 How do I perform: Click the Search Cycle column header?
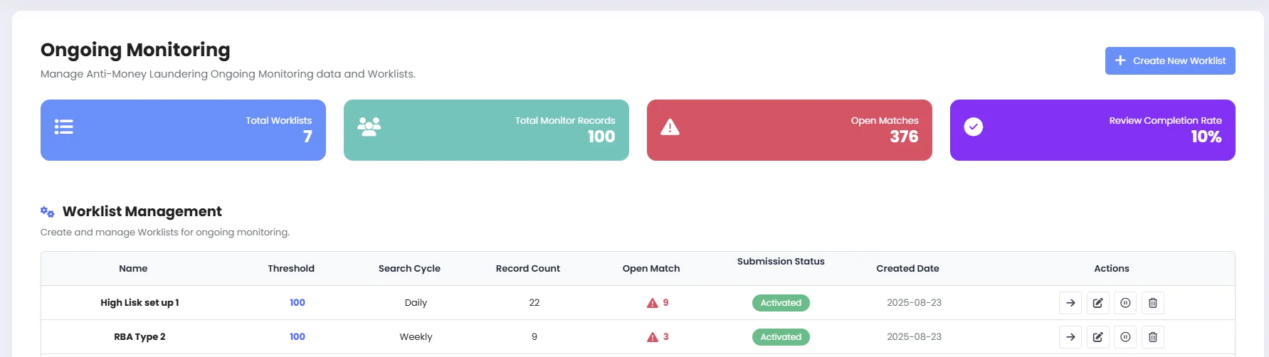pyautogui.click(x=409, y=269)
